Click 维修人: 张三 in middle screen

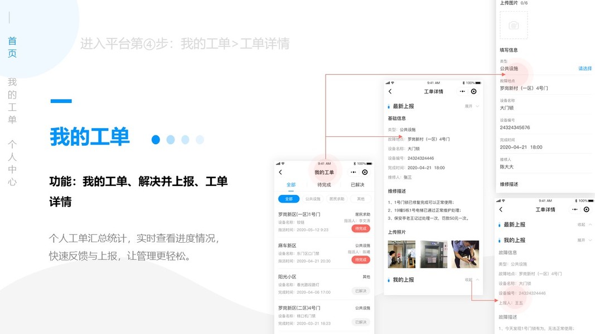tap(400, 177)
